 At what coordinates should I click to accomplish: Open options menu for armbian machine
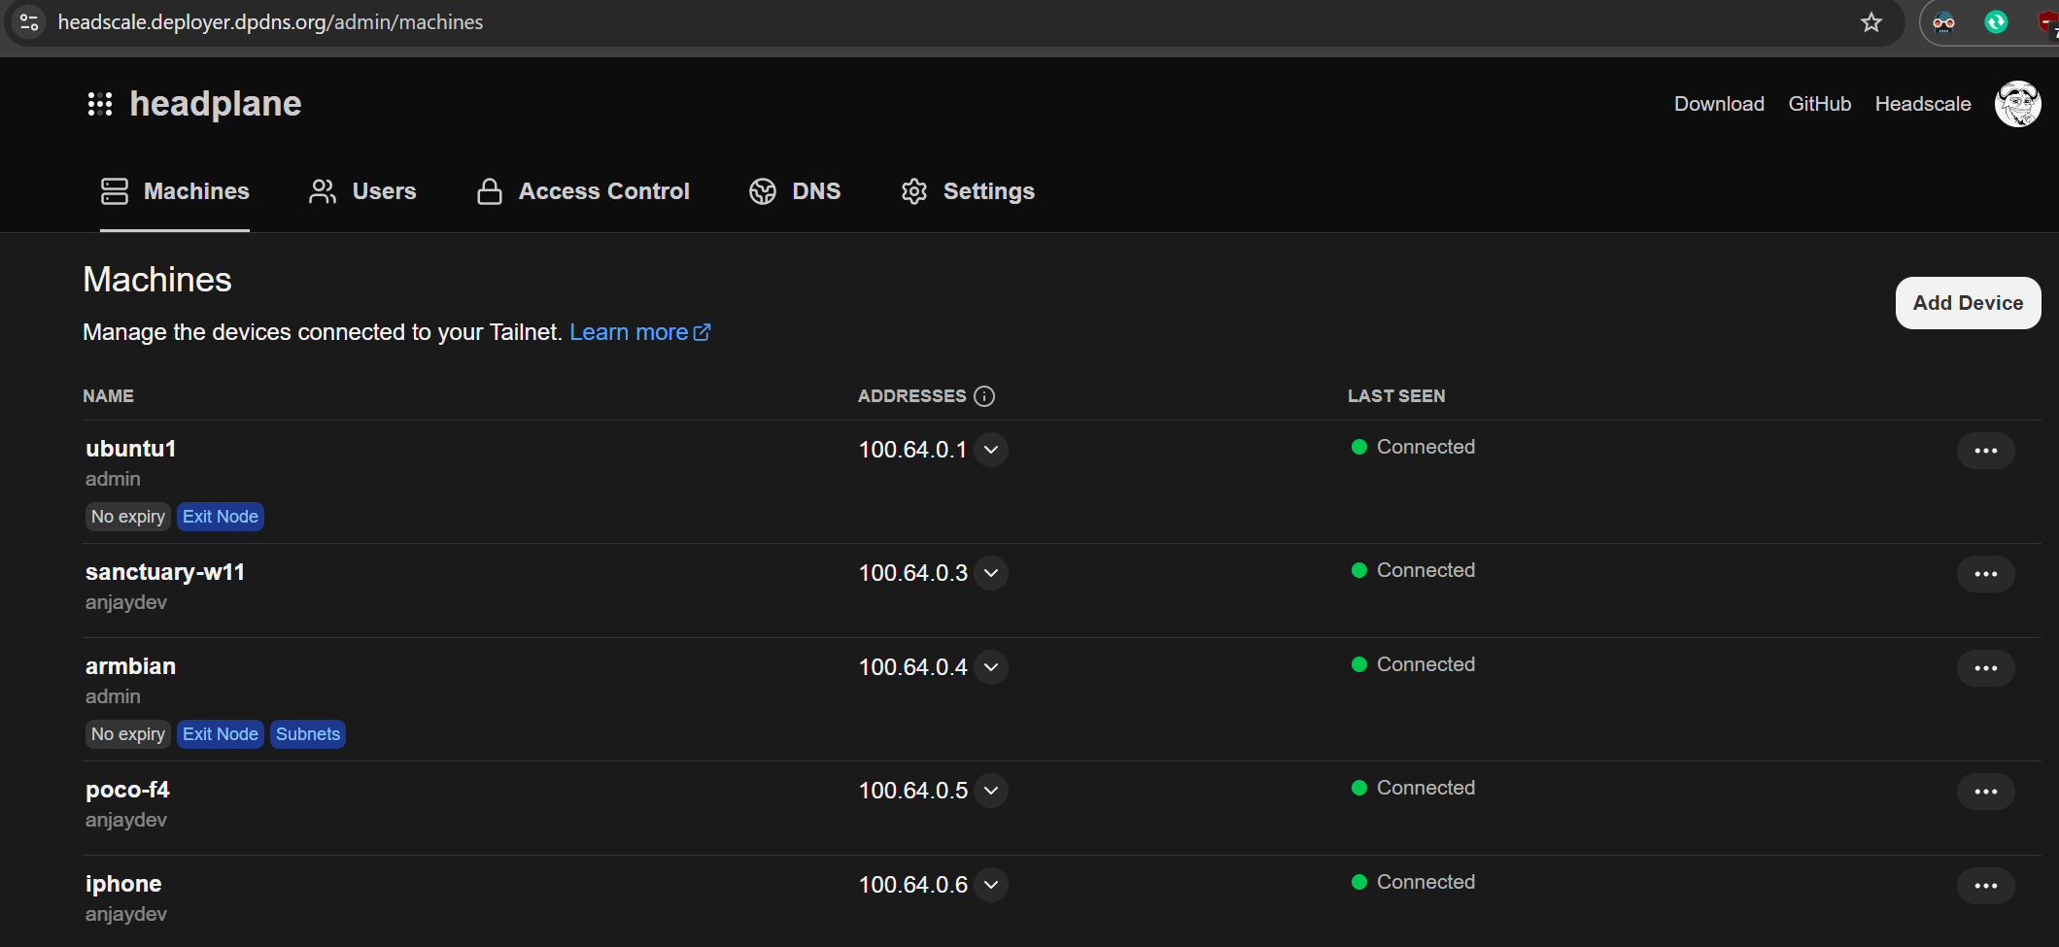pos(1985,668)
